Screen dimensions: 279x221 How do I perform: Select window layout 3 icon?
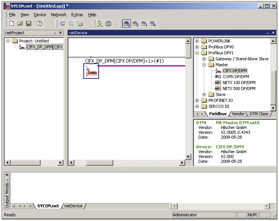click(144, 24)
